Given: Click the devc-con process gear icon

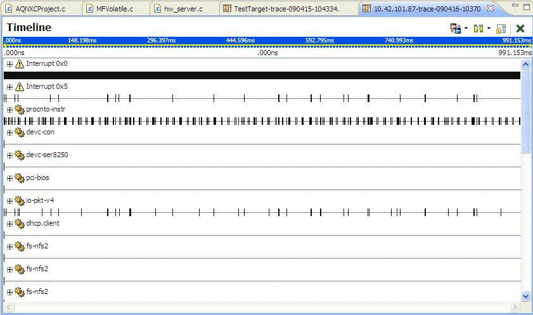Looking at the screenshot, I should click(x=19, y=132).
